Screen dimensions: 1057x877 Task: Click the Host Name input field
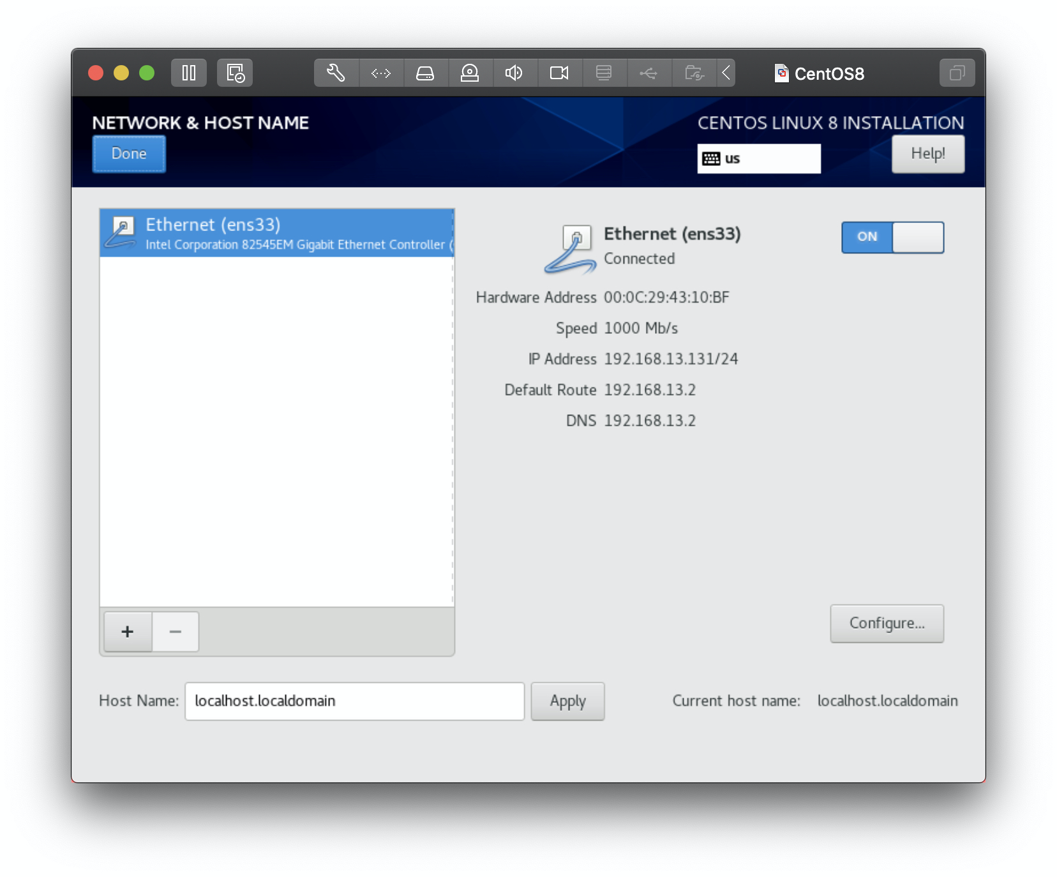coord(354,701)
